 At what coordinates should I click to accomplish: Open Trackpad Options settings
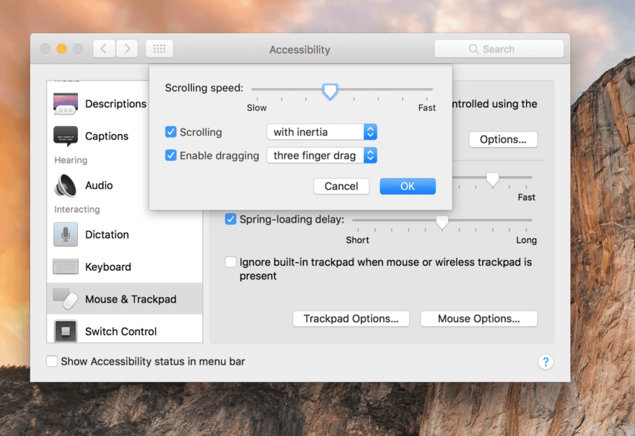pyautogui.click(x=351, y=318)
